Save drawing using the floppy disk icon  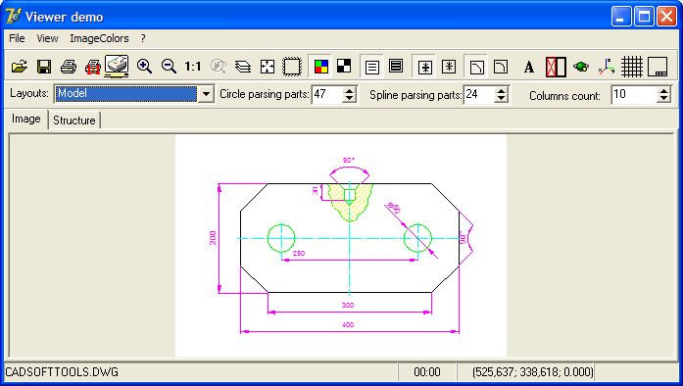44,67
